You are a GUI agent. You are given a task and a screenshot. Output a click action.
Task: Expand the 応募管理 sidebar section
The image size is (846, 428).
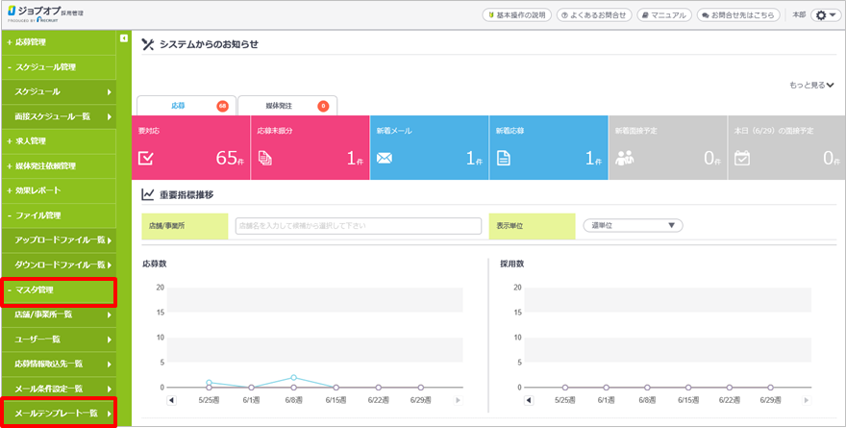coord(58,43)
